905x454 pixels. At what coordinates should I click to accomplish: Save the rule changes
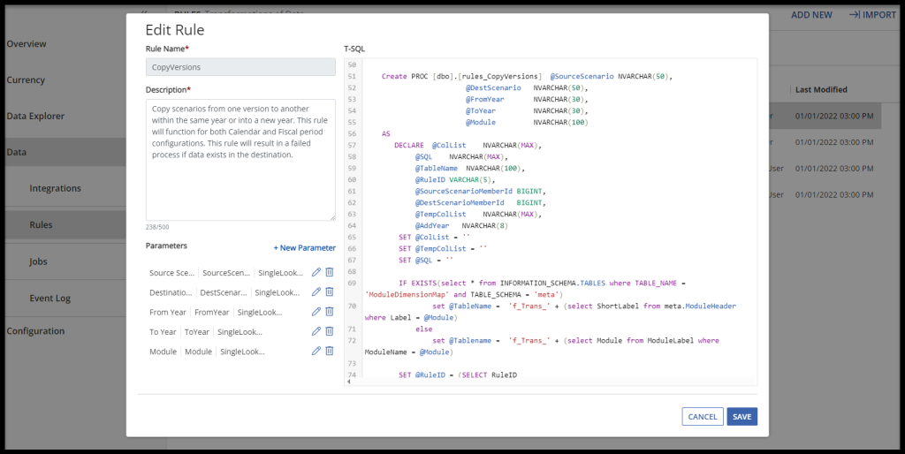(x=741, y=417)
